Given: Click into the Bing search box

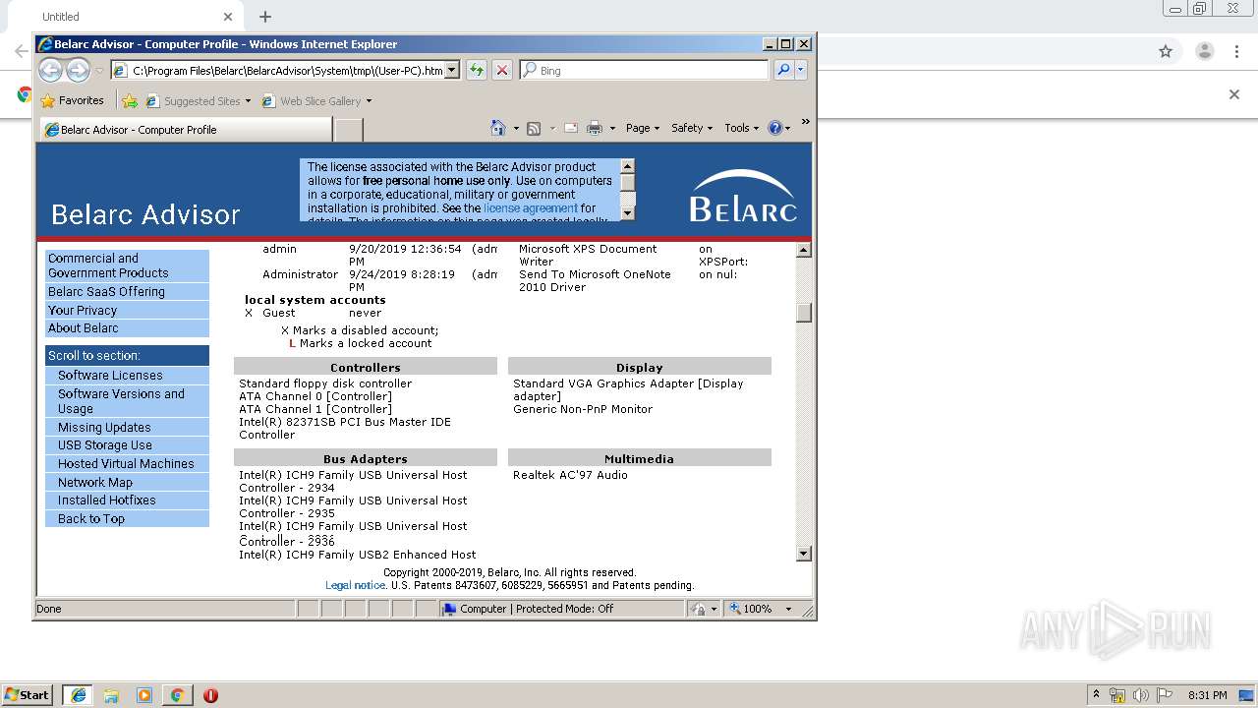Looking at the screenshot, I should (x=652, y=71).
